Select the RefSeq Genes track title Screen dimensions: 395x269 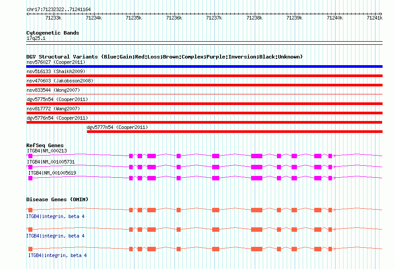(45, 145)
